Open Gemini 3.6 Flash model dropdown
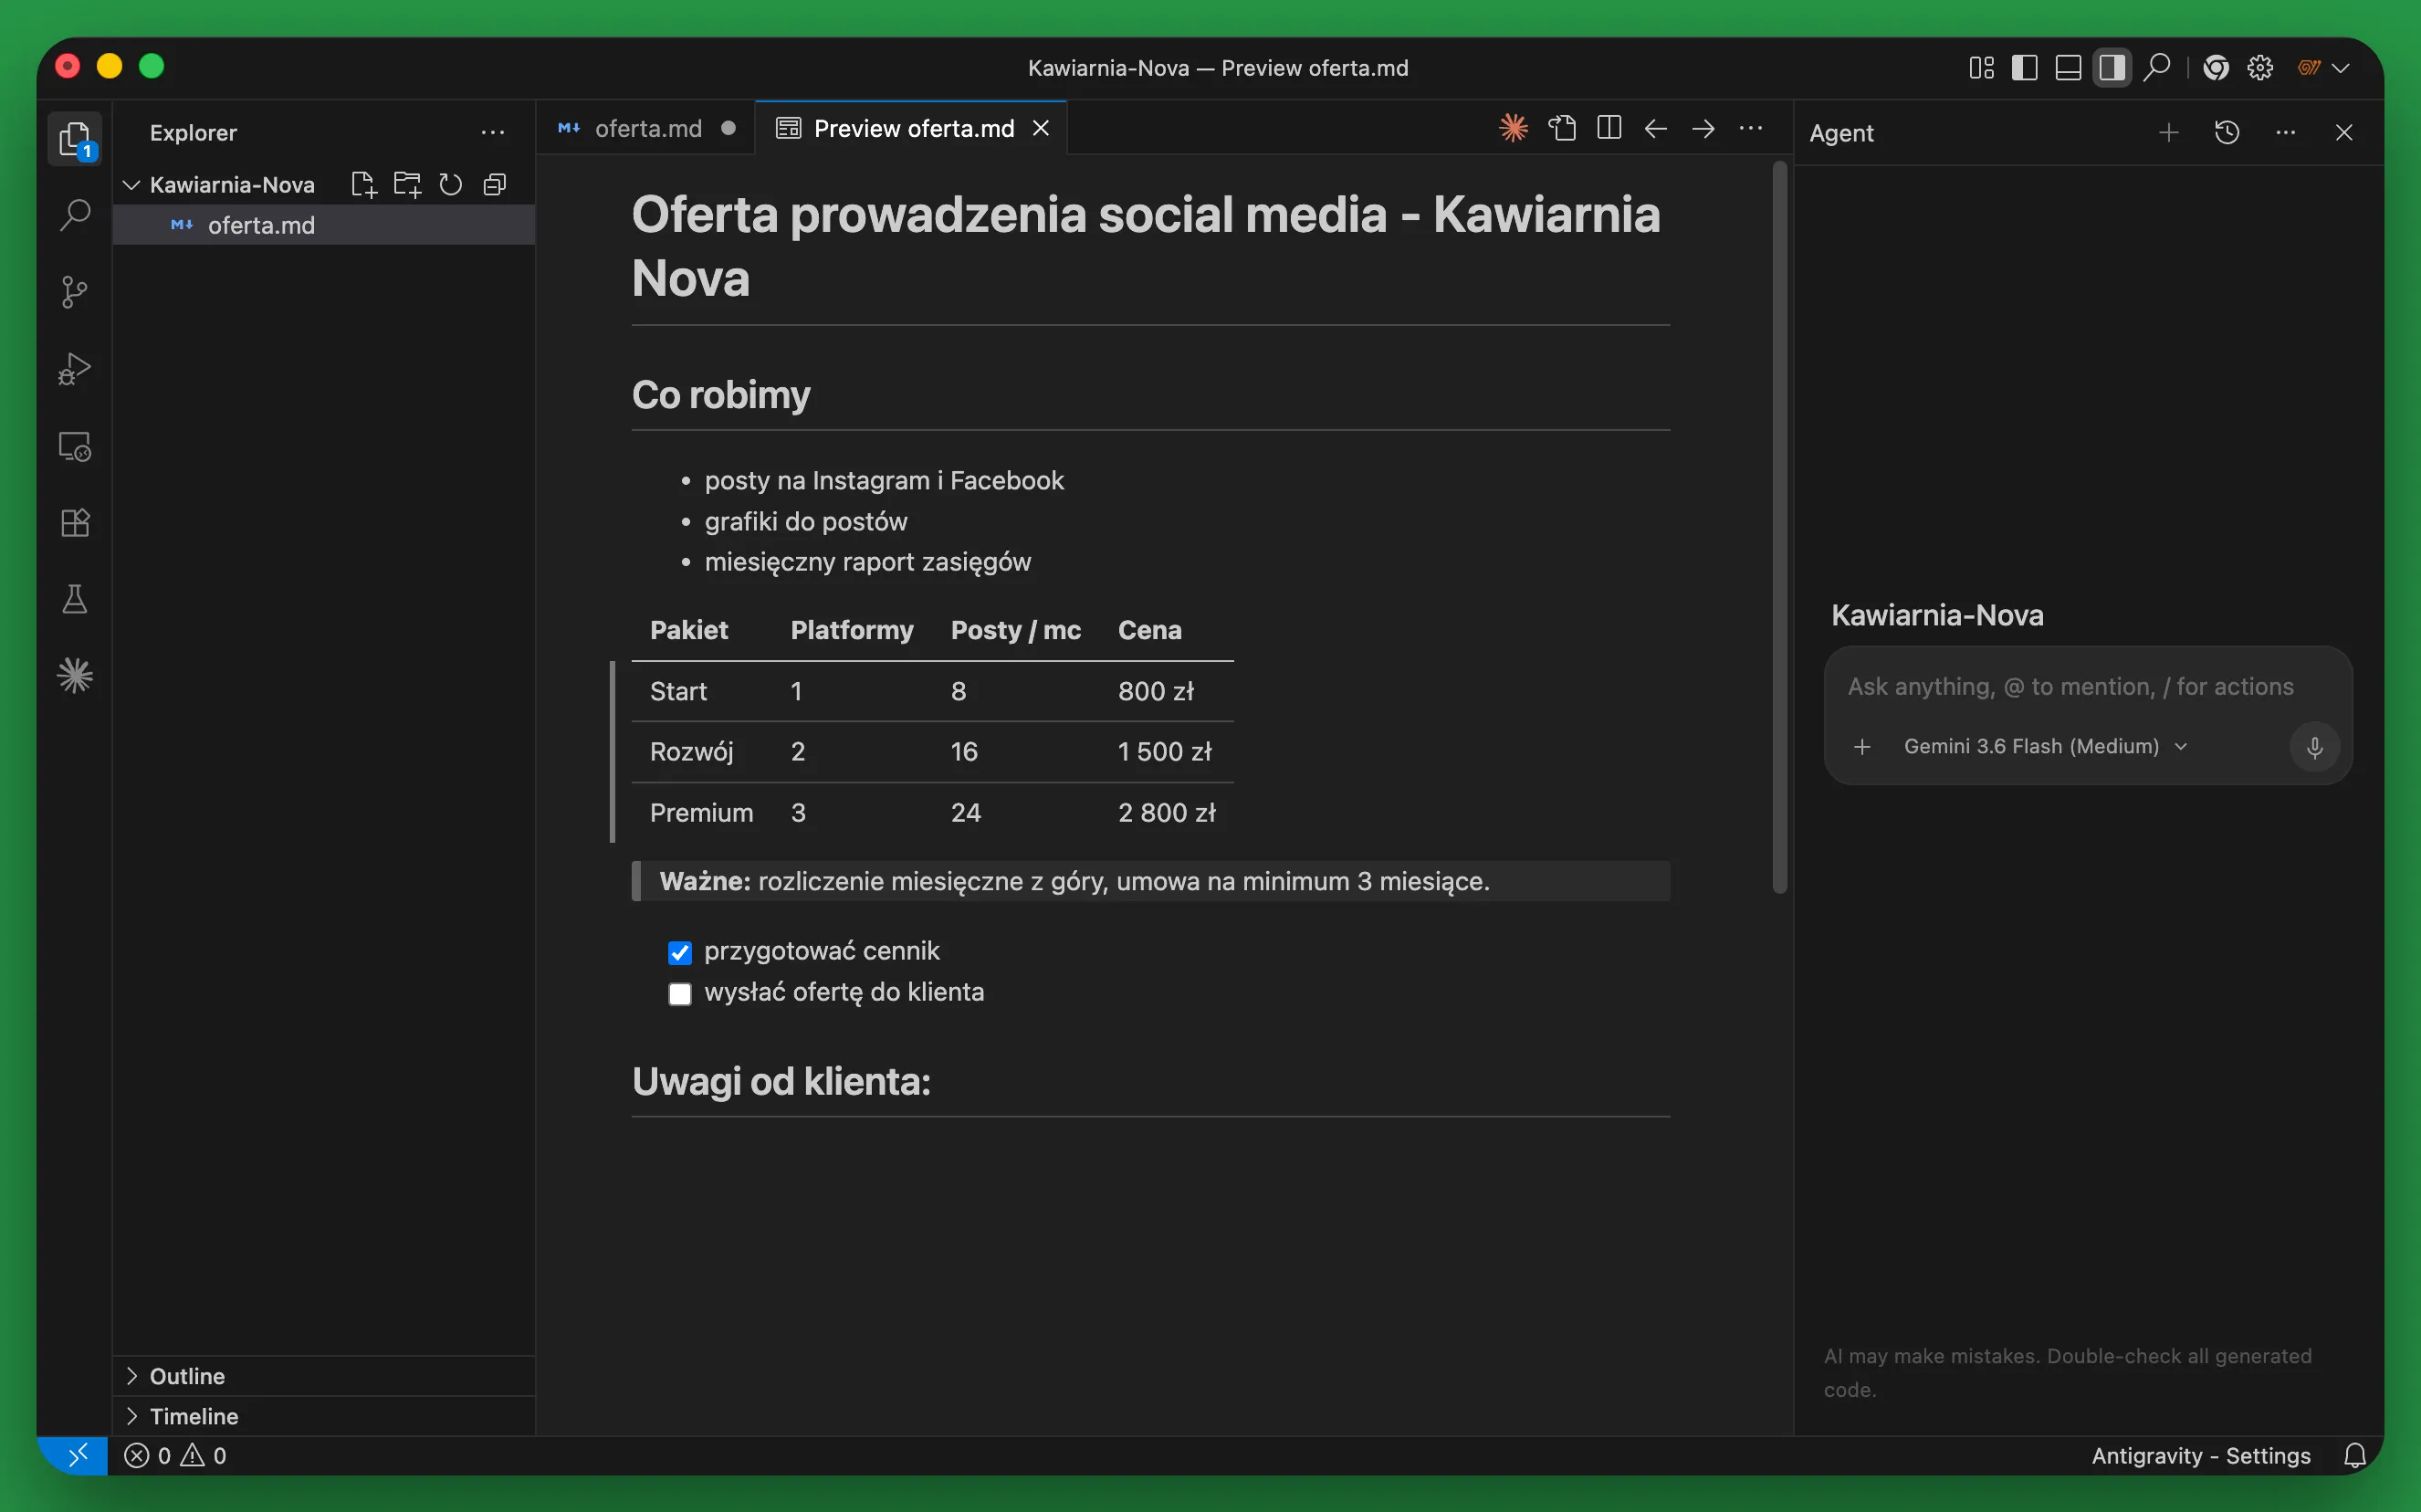 coord(2045,747)
